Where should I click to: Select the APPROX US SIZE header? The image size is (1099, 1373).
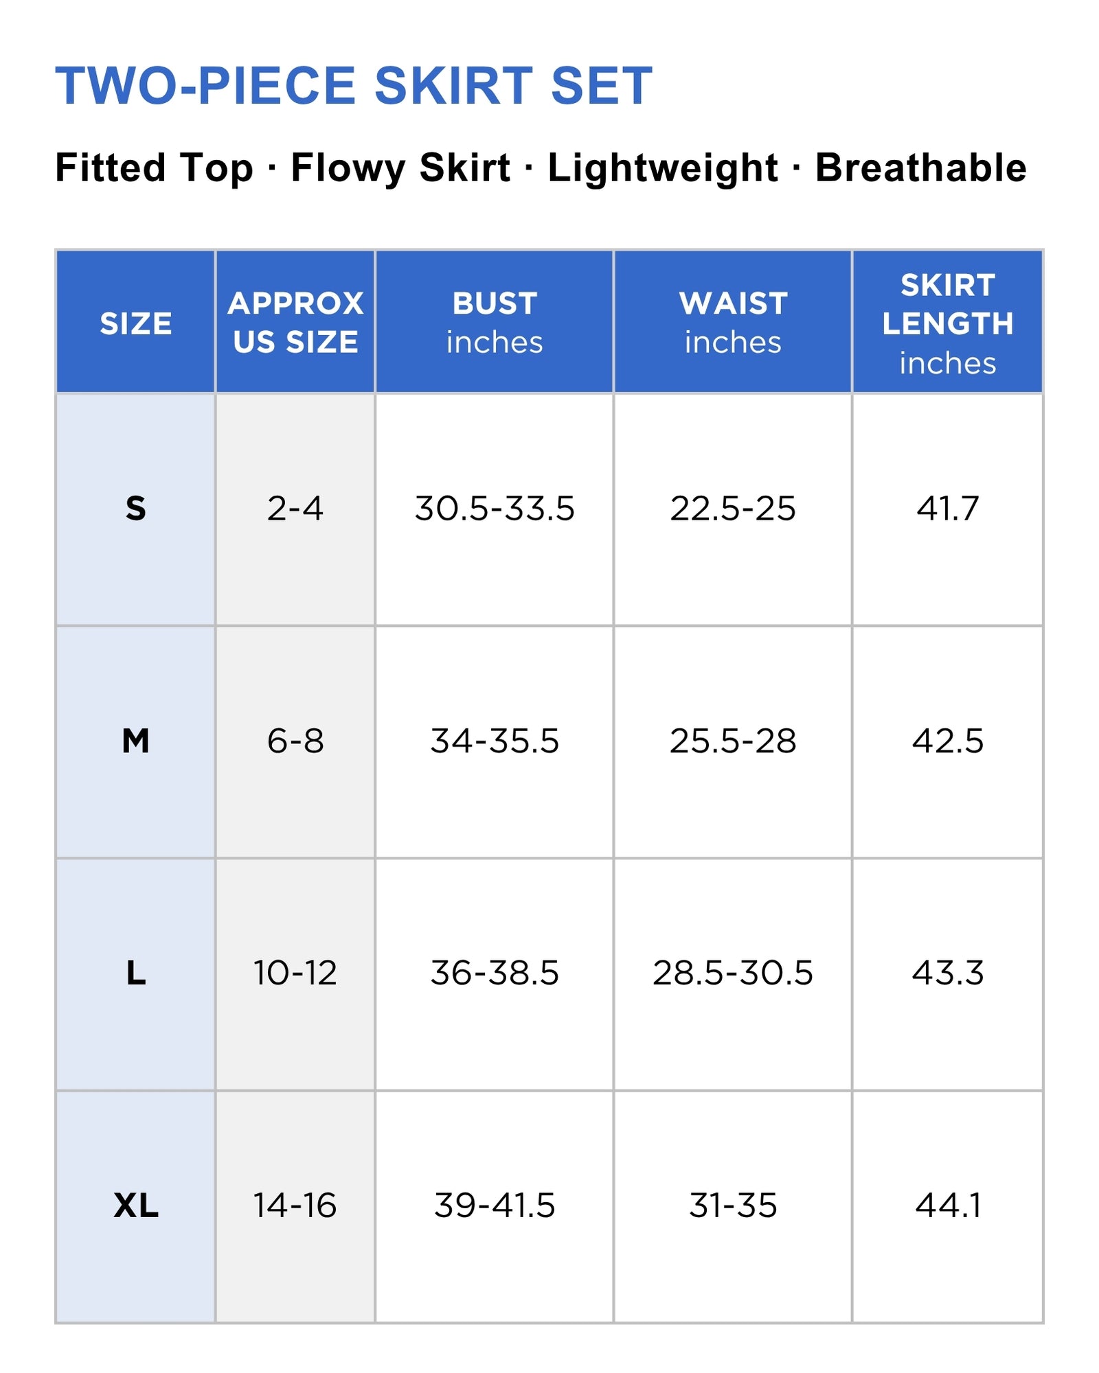295,323
